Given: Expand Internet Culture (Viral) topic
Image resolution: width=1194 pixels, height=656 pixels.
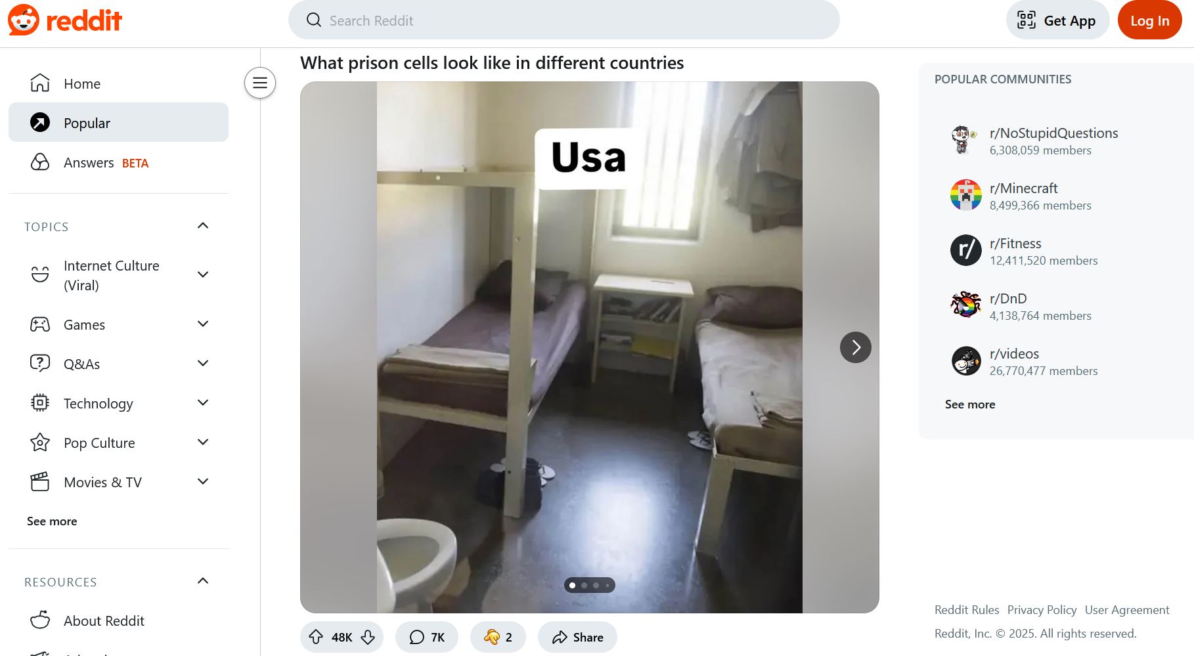Looking at the screenshot, I should click(203, 274).
